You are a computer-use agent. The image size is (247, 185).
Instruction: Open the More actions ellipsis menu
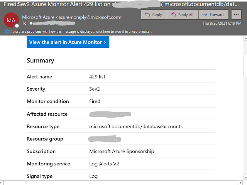pos(235,15)
